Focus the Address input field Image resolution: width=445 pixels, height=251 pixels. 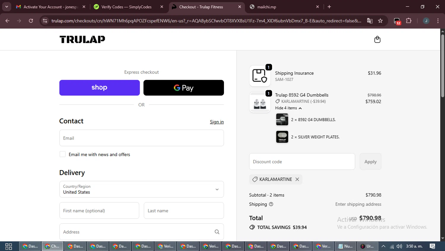point(142,232)
